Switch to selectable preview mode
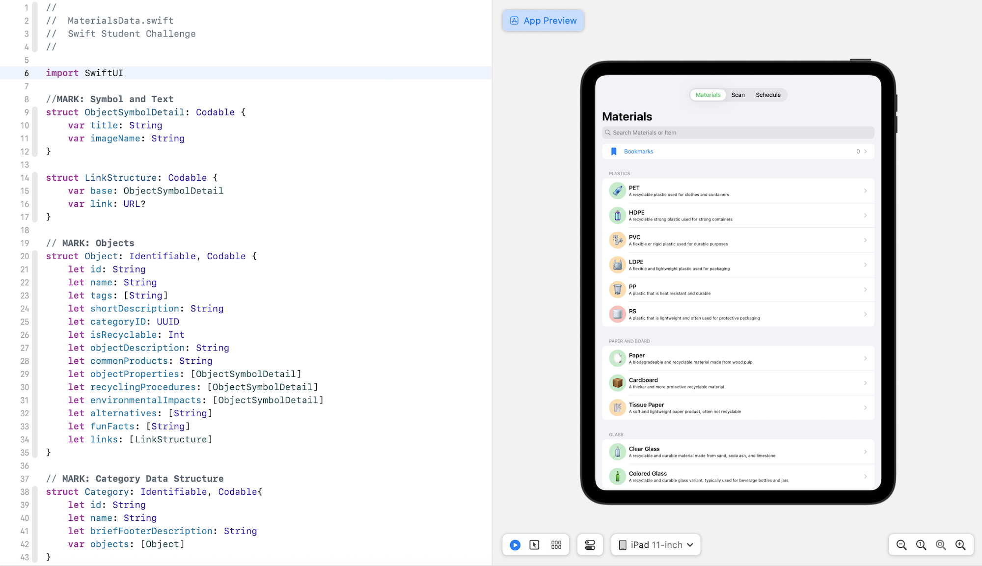 coord(535,545)
